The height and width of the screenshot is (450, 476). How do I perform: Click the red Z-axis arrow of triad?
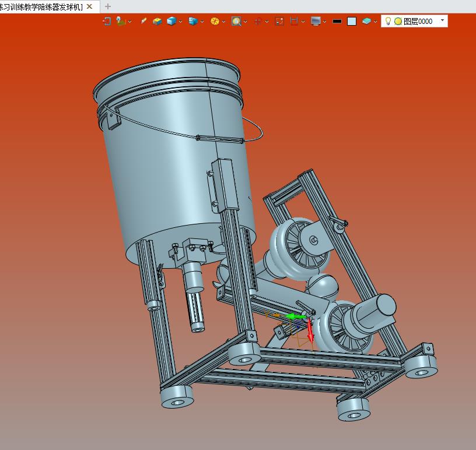[x=310, y=331]
